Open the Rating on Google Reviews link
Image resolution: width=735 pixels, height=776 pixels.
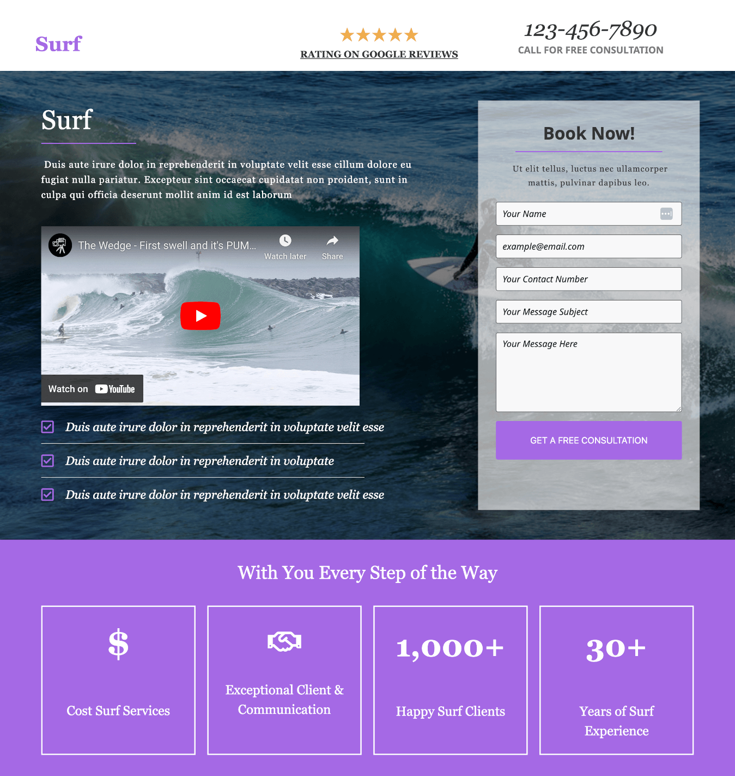(379, 54)
